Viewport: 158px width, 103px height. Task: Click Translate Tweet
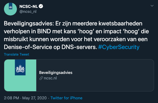click(x=17, y=55)
